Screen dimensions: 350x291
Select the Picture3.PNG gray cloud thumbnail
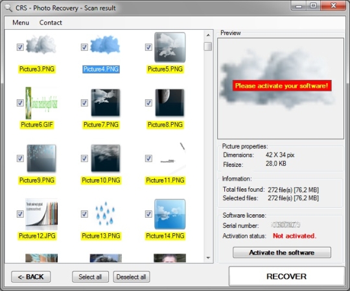(x=41, y=44)
